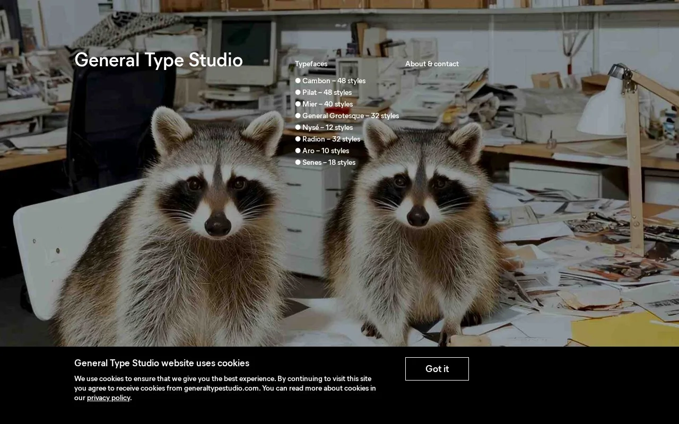679x424 pixels.
Task: Click the white dot beside Pilat
Action: 298,92
